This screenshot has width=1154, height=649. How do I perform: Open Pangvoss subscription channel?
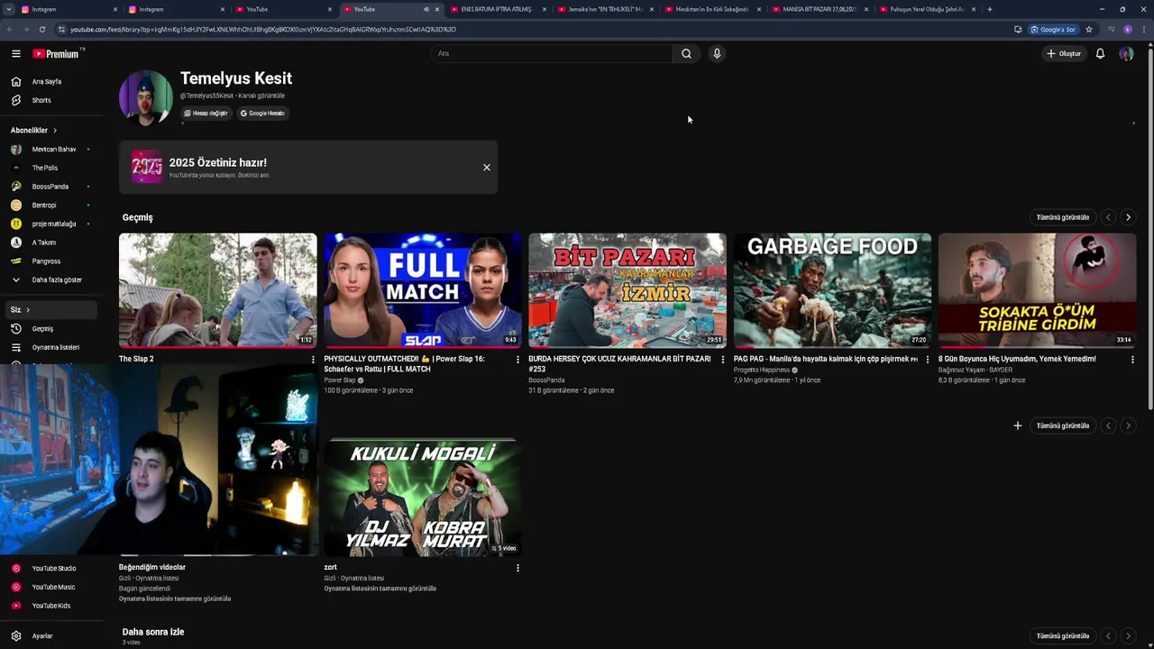tap(46, 261)
